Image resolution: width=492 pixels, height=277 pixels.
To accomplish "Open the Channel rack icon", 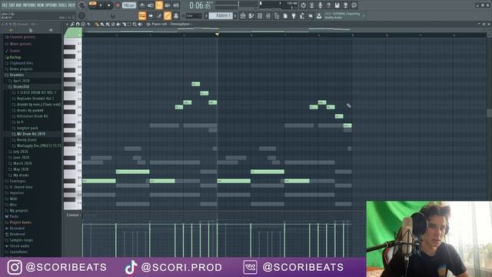I will click(x=260, y=15).
